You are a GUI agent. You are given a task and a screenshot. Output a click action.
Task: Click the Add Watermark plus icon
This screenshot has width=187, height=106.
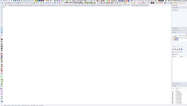[x=173, y=54]
